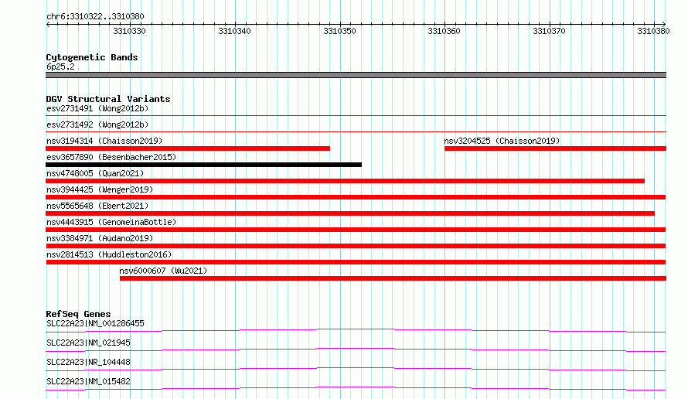Click the esv2731492 (Wong2012b) variant label
The width and height of the screenshot is (688, 399).
pyautogui.click(x=97, y=124)
